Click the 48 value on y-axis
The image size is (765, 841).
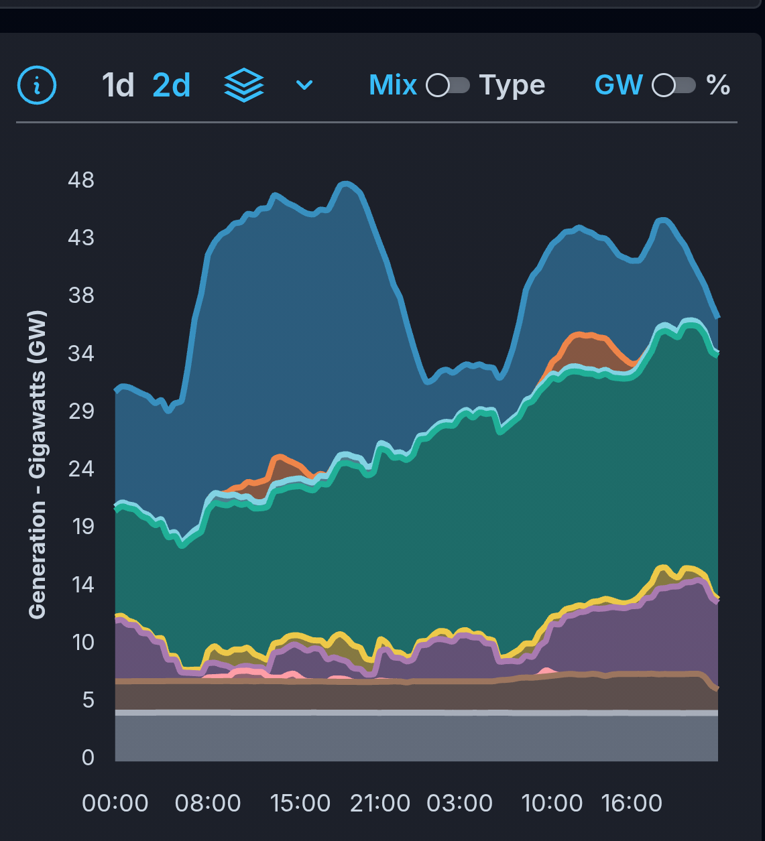point(81,180)
